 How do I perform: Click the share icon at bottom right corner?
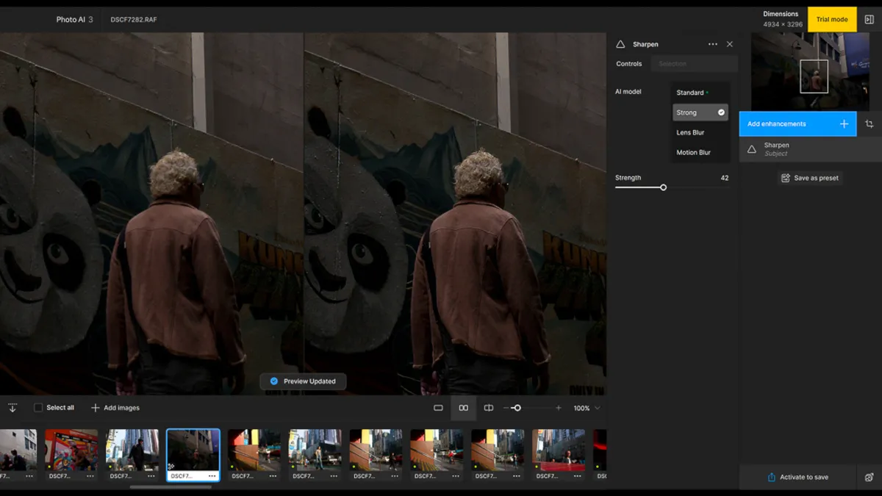pyautogui.click(x=870, y=477)
